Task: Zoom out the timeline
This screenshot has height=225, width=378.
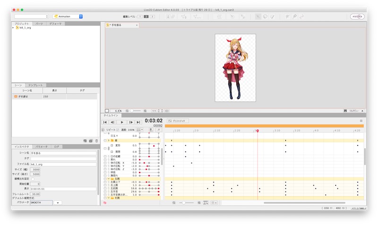Action: pyautogui.click(x=174, y=203)
